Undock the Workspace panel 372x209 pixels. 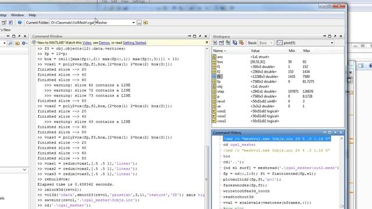point(335,36)
